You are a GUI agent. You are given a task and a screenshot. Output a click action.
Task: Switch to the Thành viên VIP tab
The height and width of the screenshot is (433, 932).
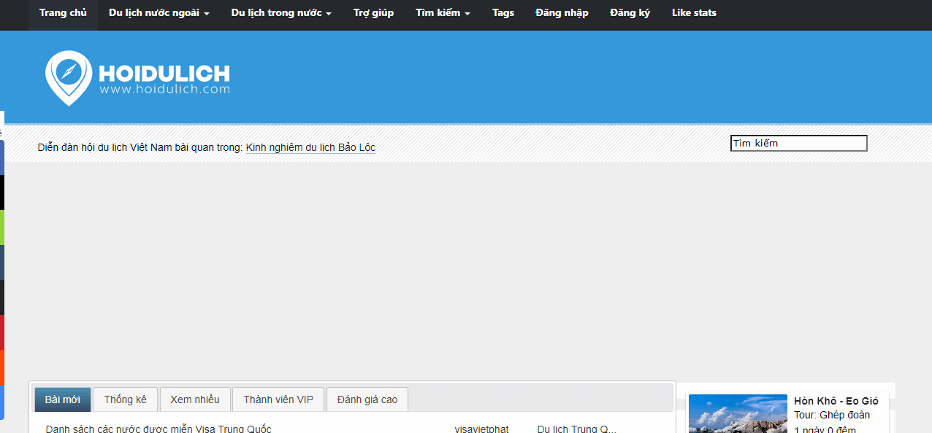(278, 399)
